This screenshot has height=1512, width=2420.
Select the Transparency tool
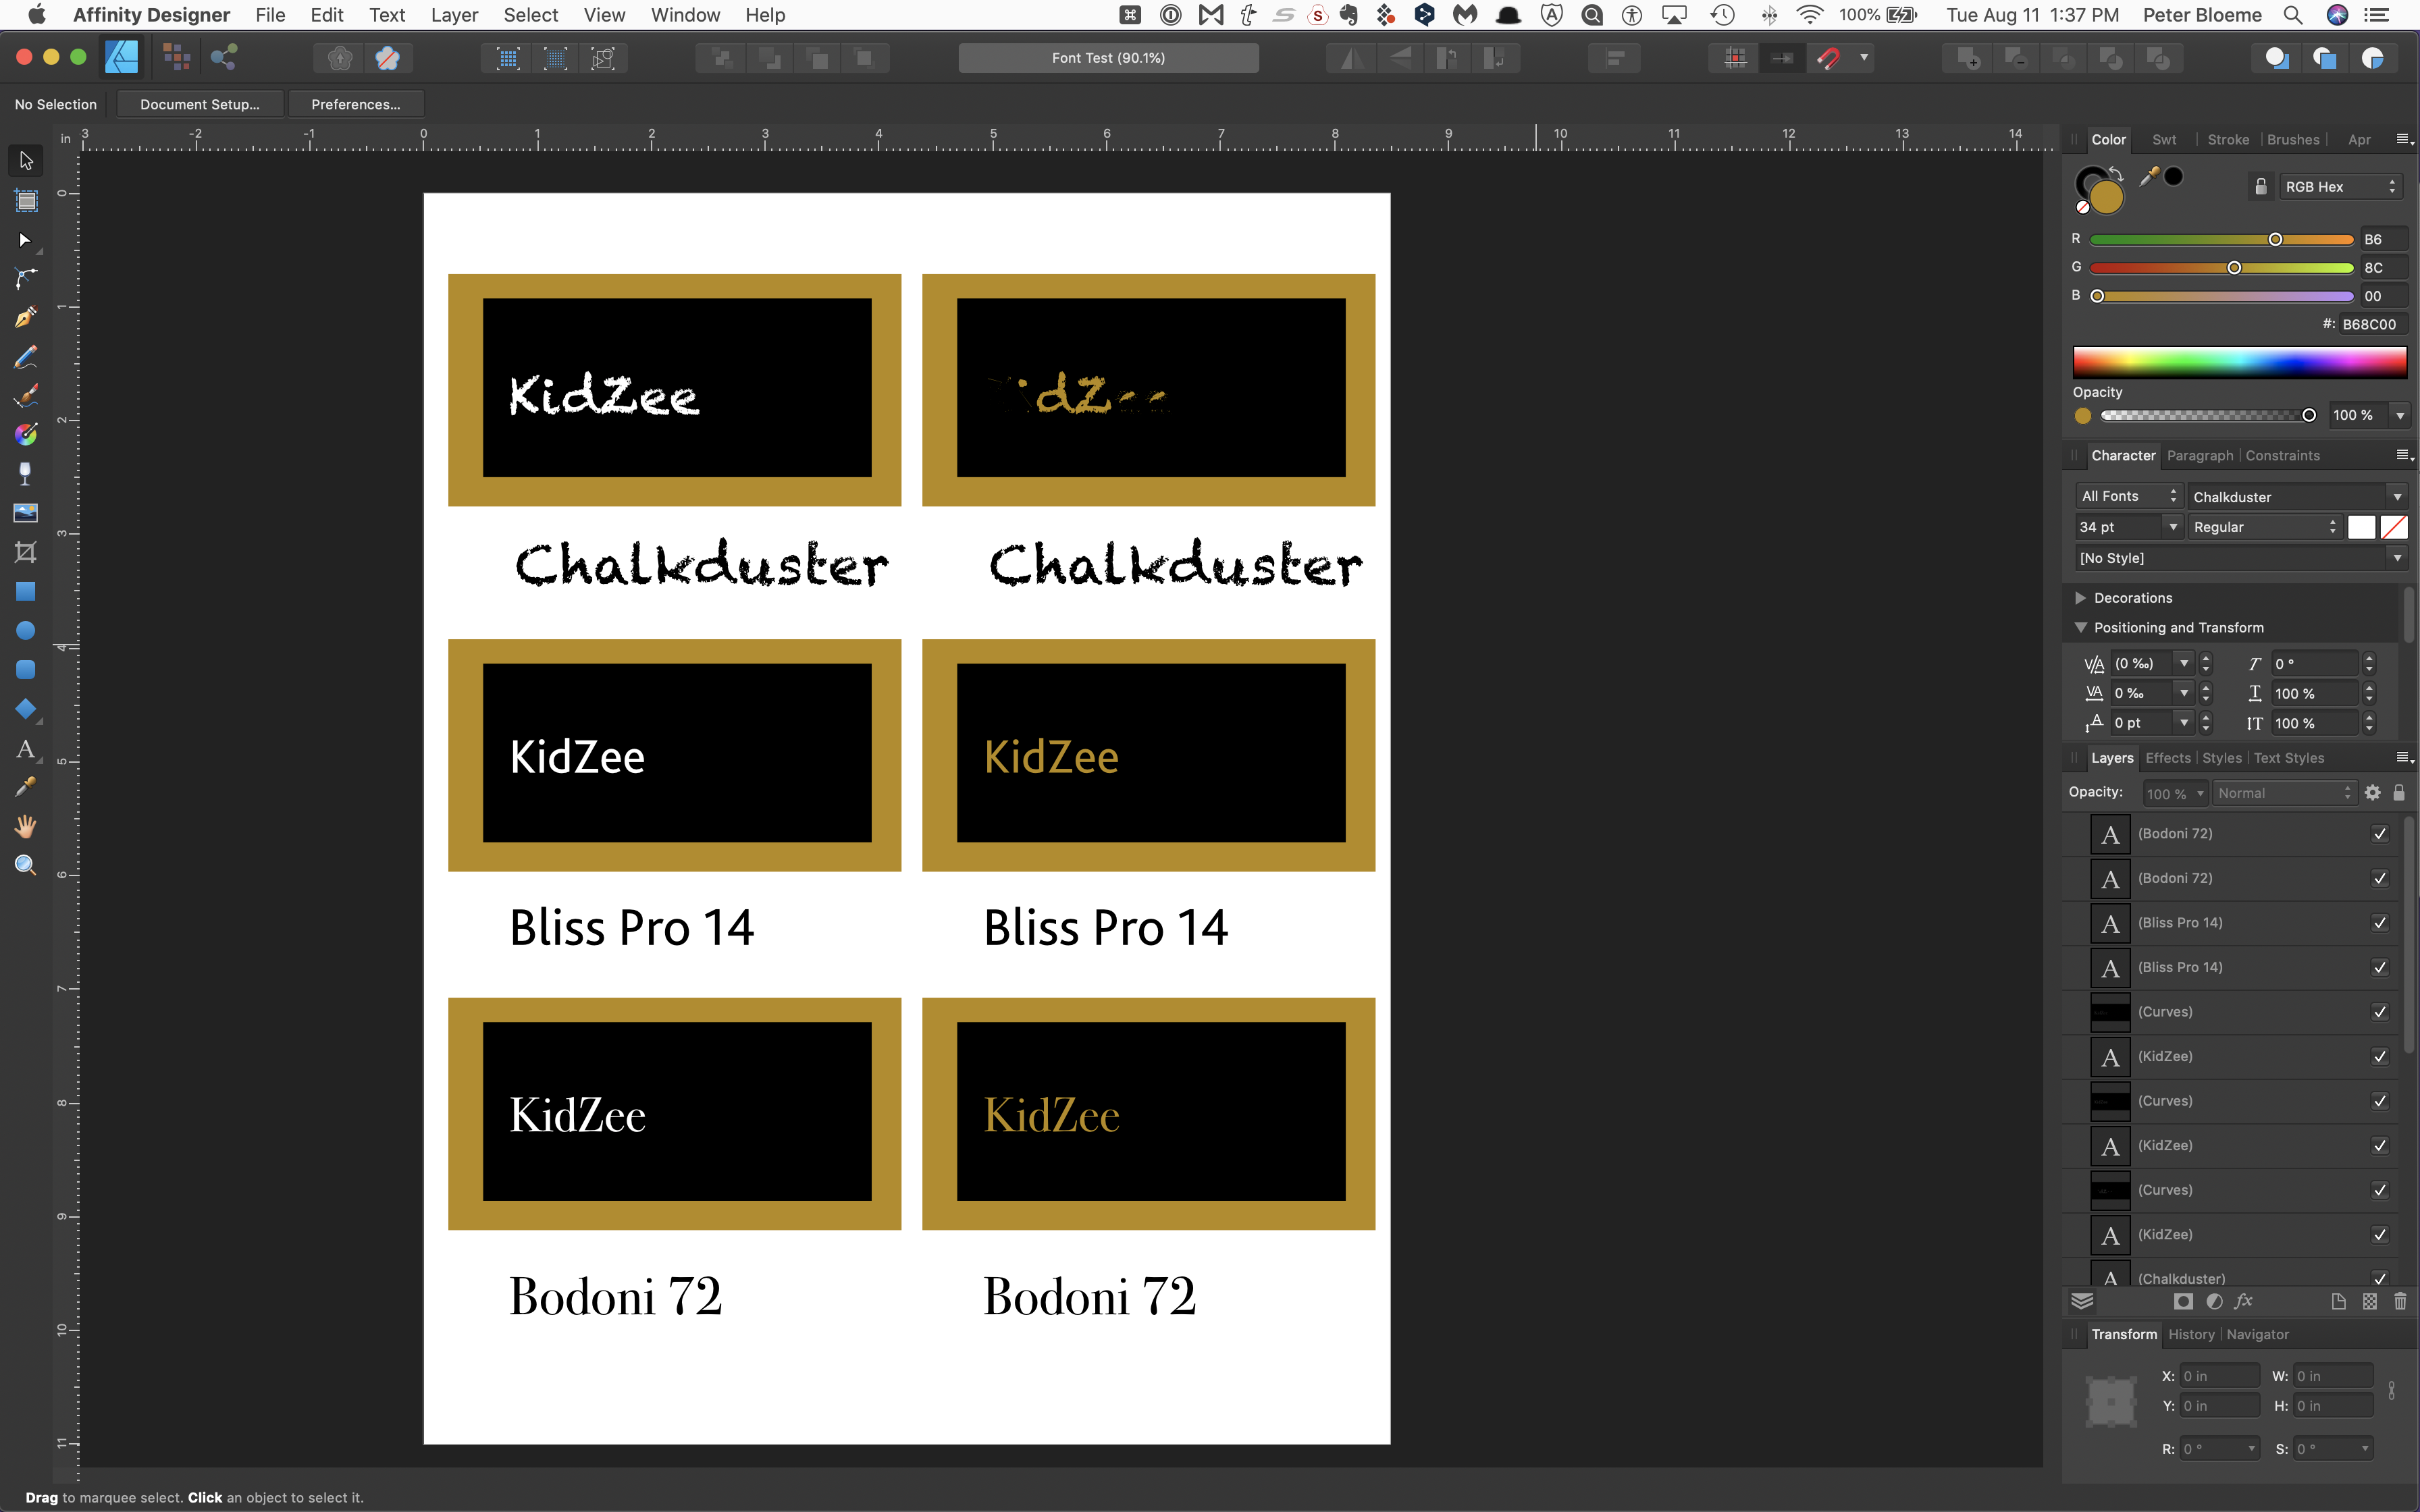(x=26, y=474)
